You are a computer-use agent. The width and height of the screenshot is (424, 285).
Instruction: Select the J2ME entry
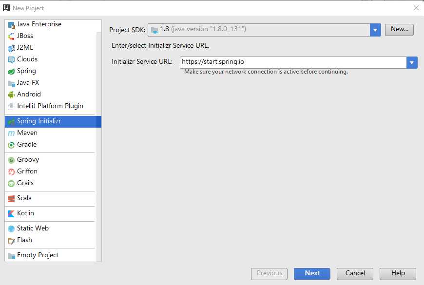click(x=50, y=48)
